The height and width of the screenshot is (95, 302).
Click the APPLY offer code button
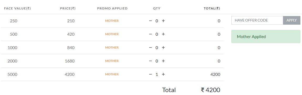pos(291,20)
